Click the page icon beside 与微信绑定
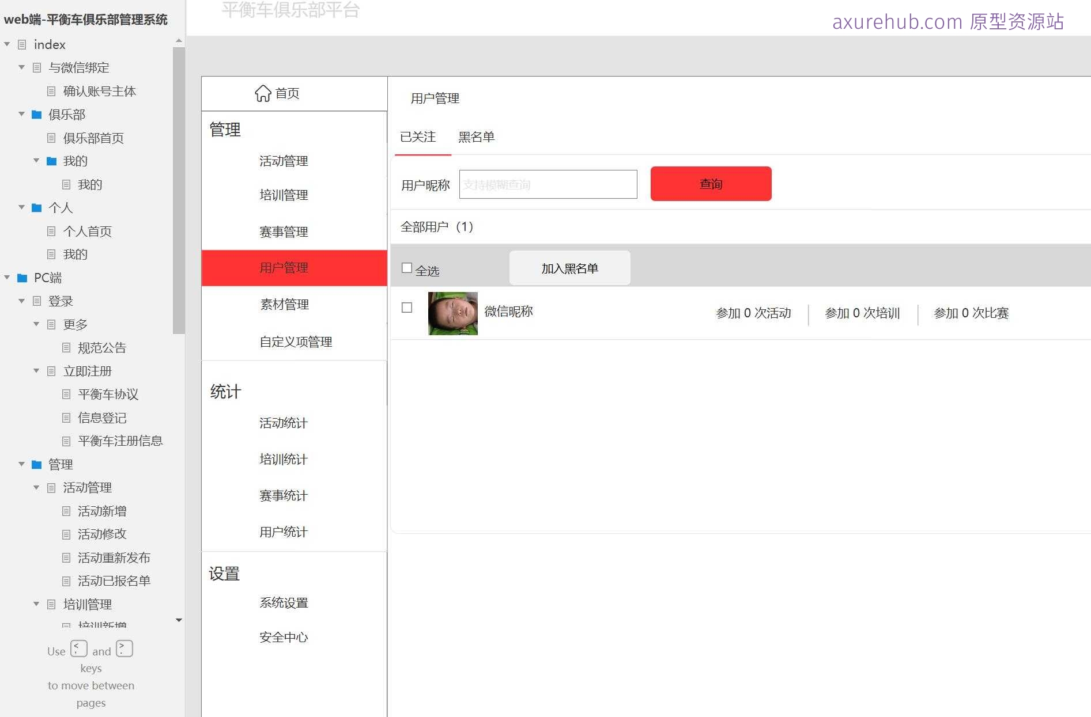This screenshot has height=717, width=1091. [37, 67]
